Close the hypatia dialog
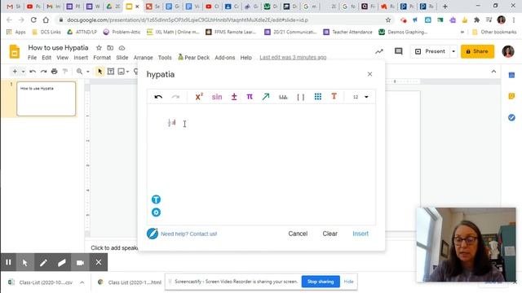The width and height of the screenshot is (522, 293). [369, 74]
